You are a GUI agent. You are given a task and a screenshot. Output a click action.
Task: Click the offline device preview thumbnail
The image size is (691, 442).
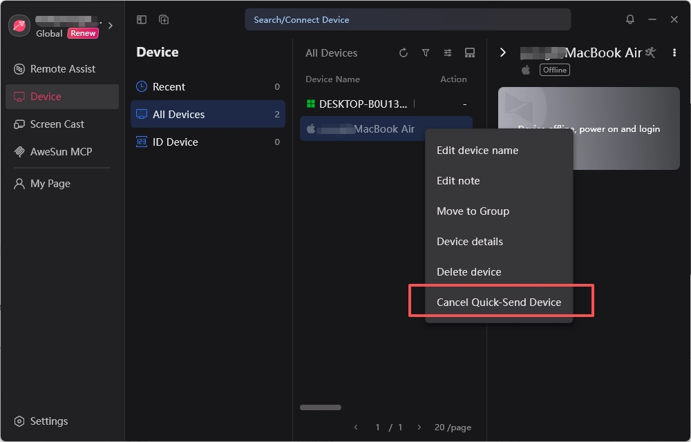(x=589, y=128)
